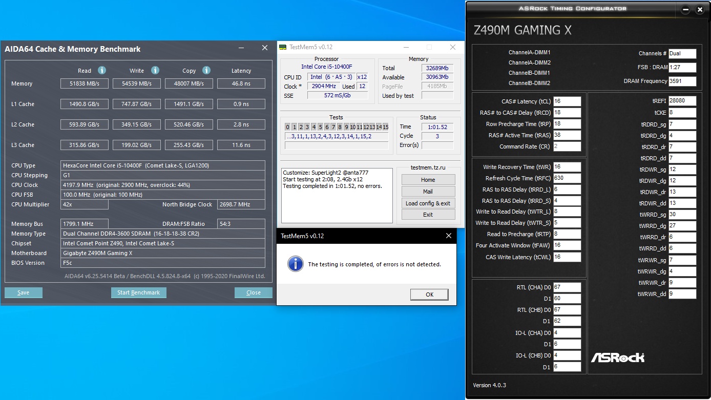711x400 pixels.
Task: Click the Exit button in TestMem5
Action: pyautogui.click(x=428, y=215)
